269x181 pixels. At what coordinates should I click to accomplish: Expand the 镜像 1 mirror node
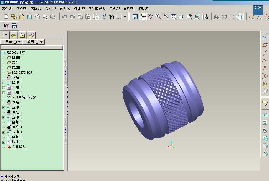pyautogui.click(x=4, y=142)
